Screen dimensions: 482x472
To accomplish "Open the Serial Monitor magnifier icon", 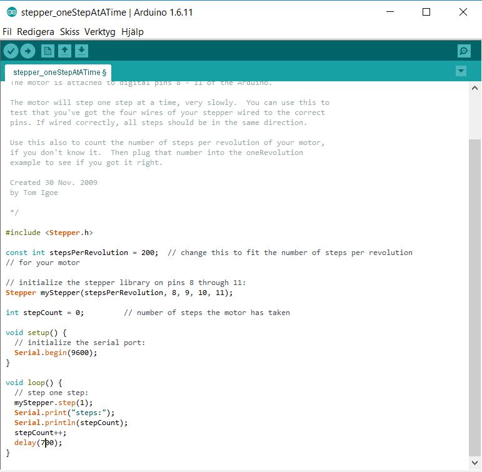I will pos(464,51).
